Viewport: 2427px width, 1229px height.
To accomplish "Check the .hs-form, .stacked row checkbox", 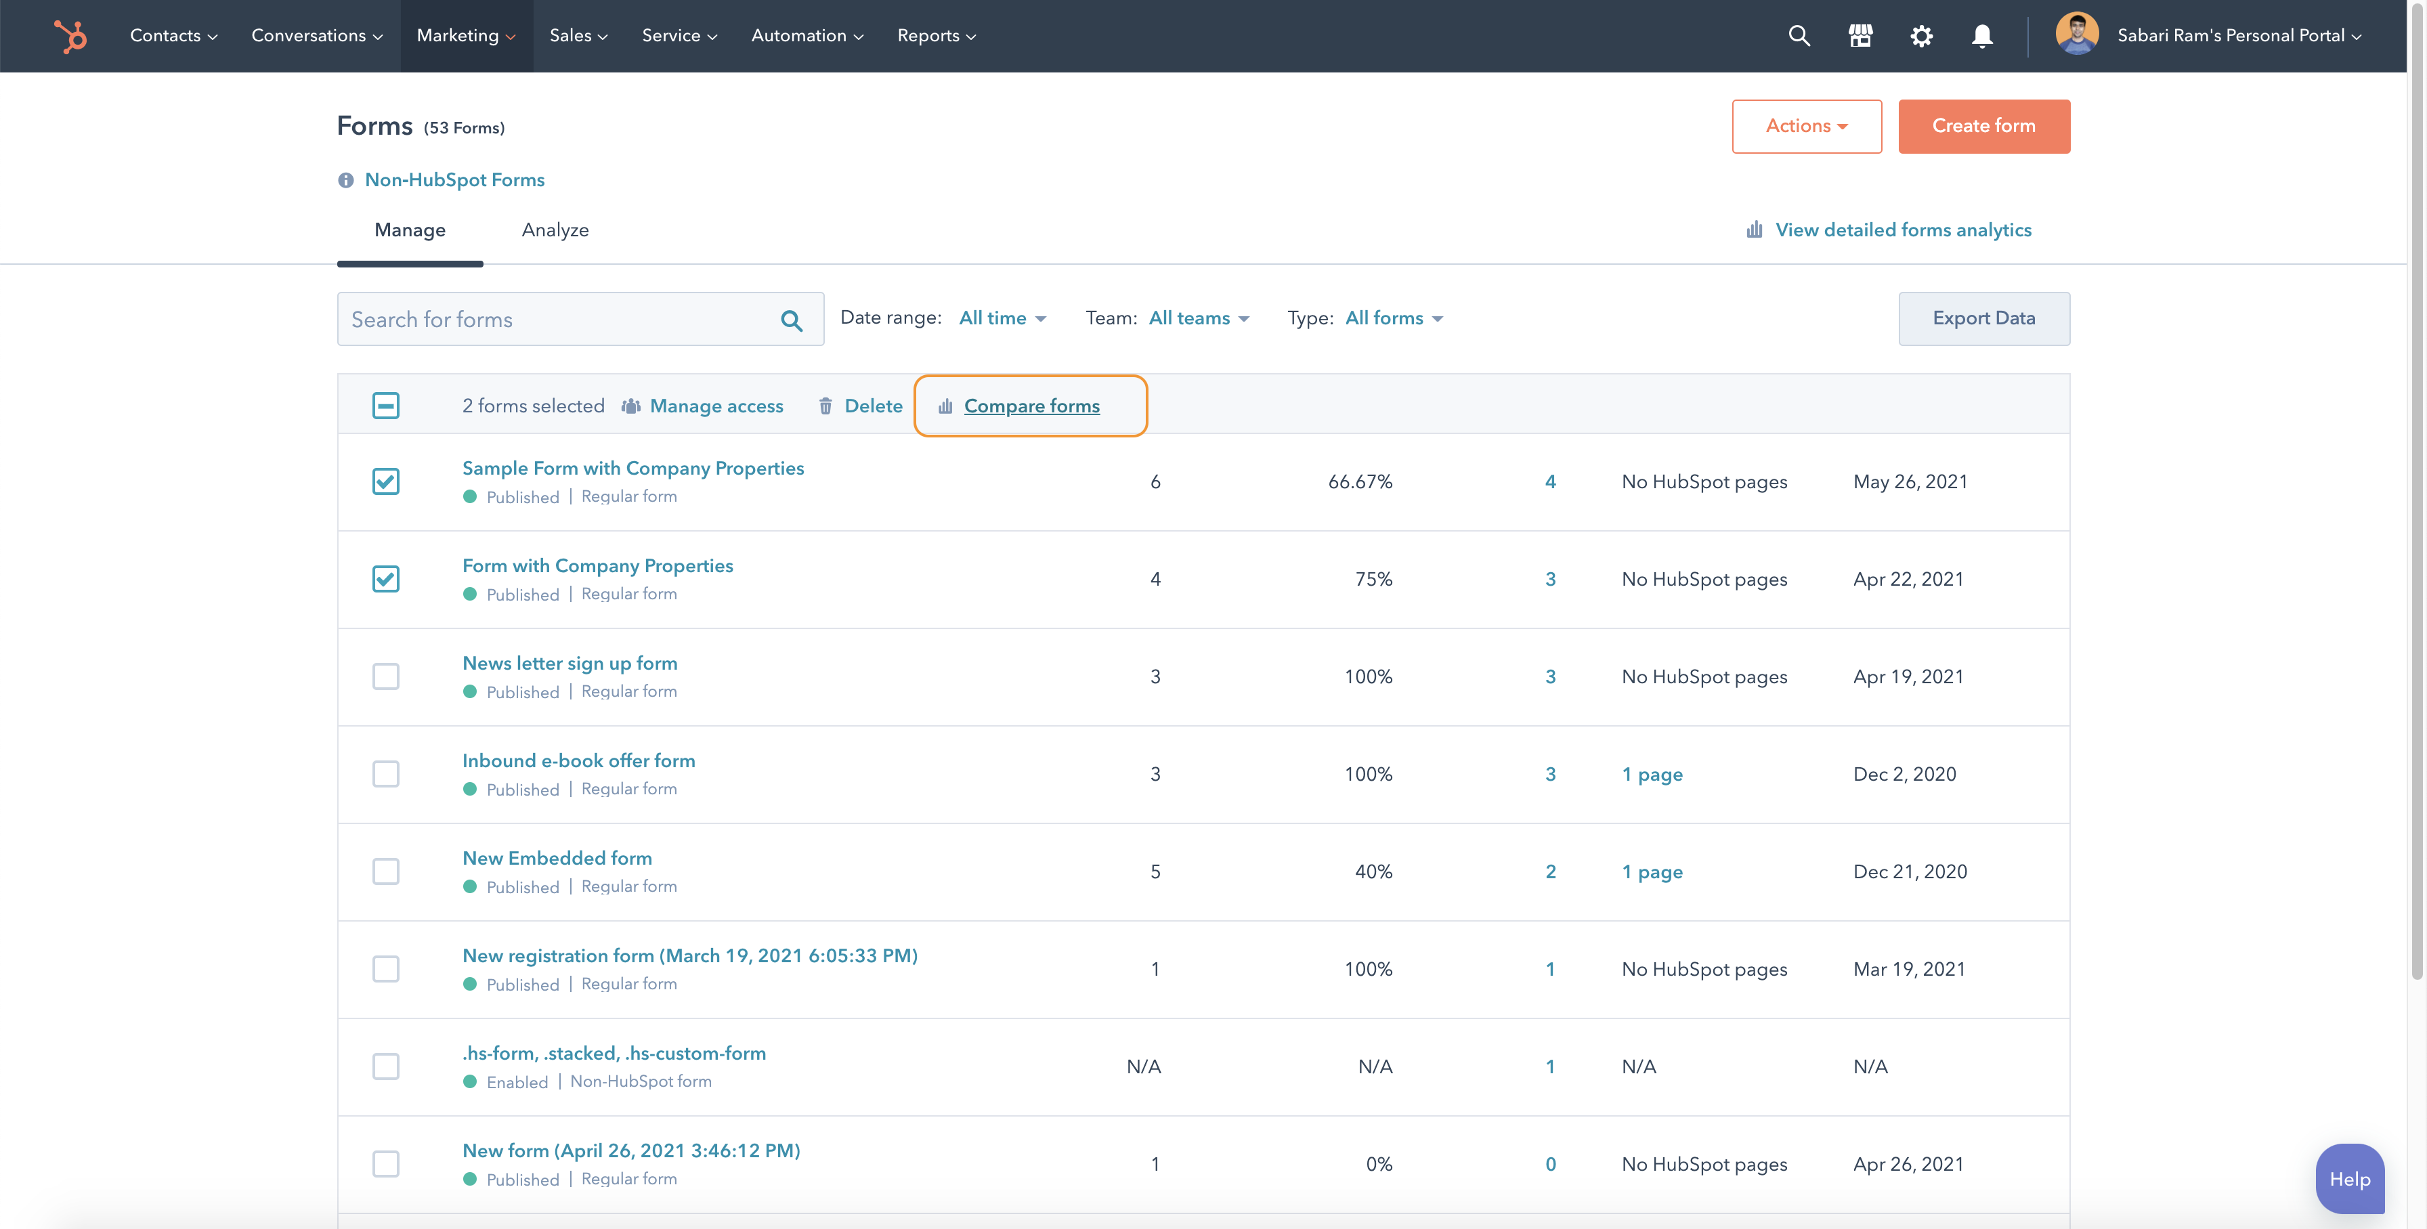I will [385, 1066].
